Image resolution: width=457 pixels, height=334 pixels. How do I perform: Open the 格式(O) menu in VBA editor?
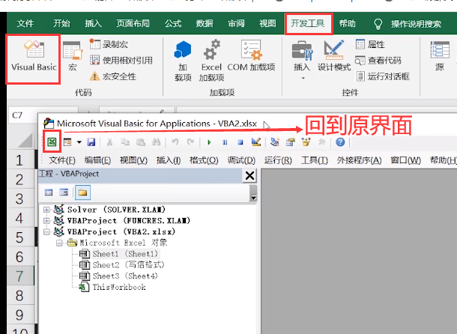point(204,160)
